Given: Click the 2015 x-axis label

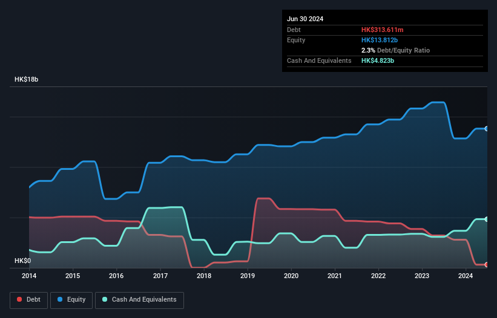Looking at the screenshot, I should pos(73,276).
